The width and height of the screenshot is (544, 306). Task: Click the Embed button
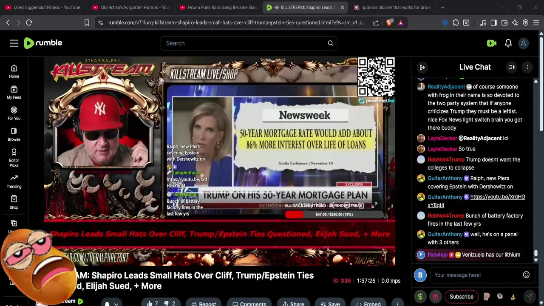(368, 303)
